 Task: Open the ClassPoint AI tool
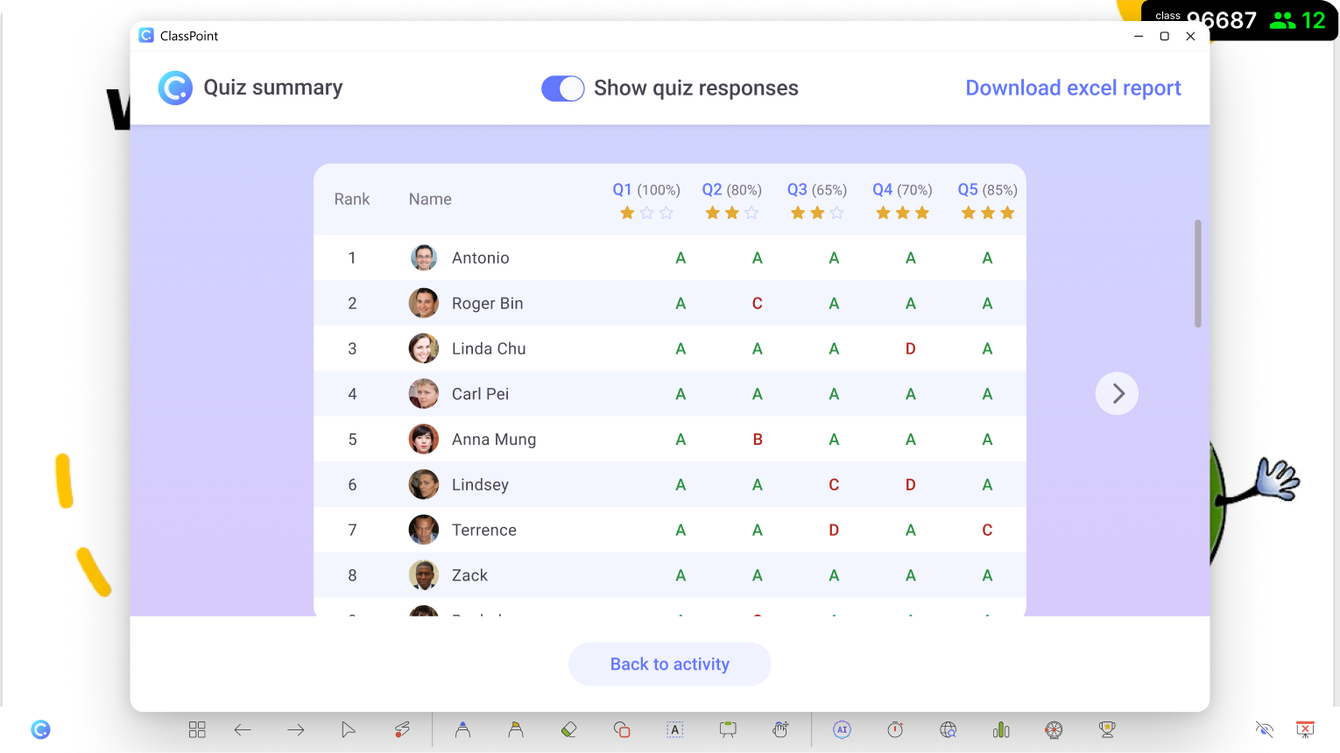(842, 729)
